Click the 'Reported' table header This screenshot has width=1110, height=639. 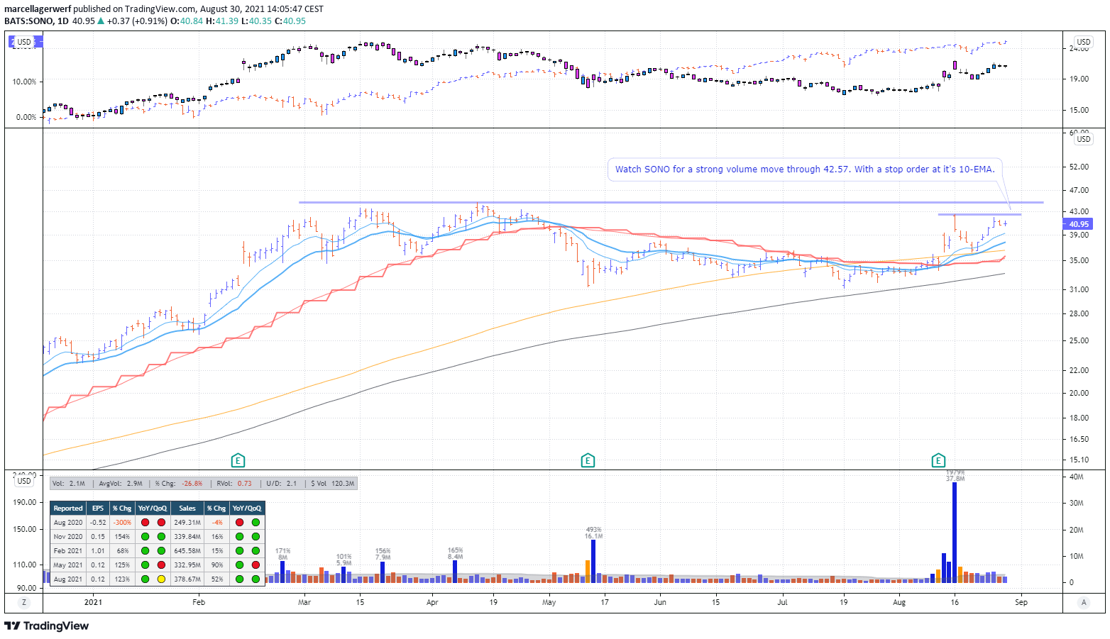[x=68, y=509]
